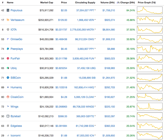Open the Byteball 7d price graph
This screenshot has width=165, height=140.
[150, 116]
